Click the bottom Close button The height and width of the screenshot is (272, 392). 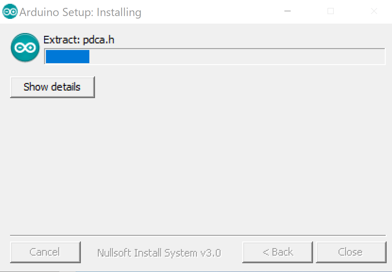pos(351,252)
